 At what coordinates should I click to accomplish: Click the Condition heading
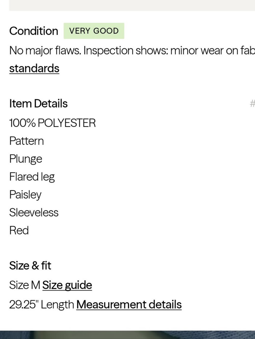tap(34, 31)
